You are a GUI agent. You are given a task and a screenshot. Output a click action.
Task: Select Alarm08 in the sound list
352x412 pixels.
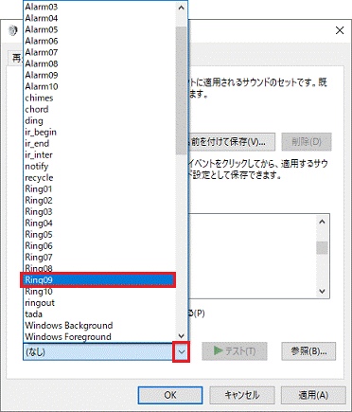click(x=99, y=63)
